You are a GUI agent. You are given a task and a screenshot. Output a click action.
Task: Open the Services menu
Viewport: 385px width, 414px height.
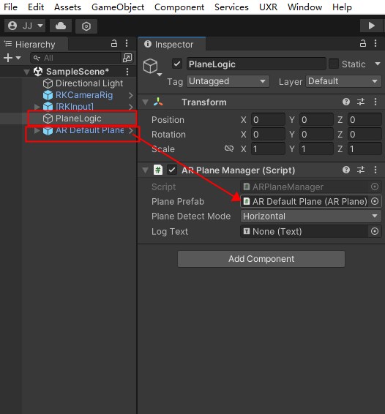[231, 7]
